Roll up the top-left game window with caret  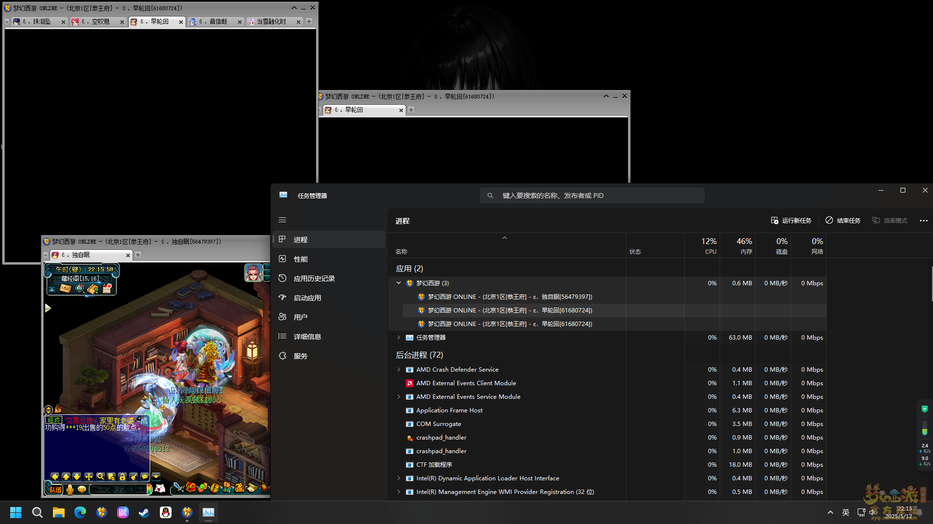click(294, 8)
